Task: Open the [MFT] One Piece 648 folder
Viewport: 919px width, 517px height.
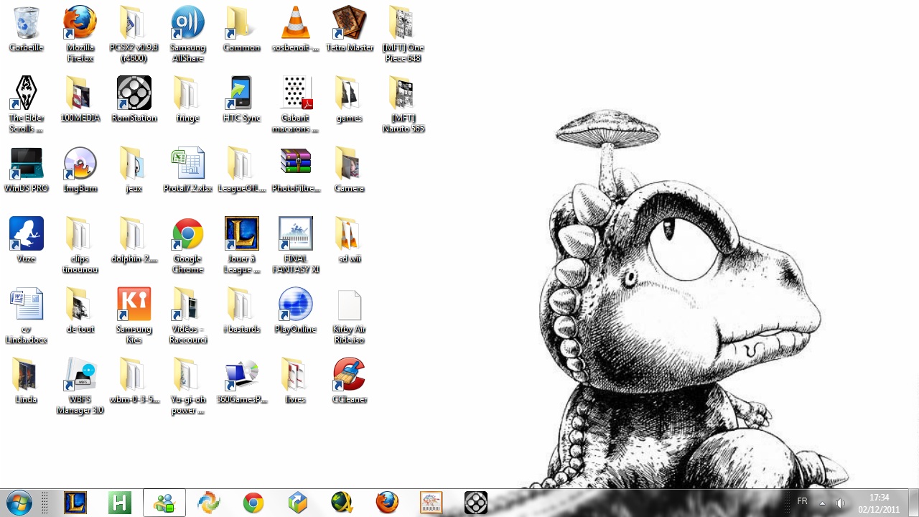Action: tap(403, 34)
